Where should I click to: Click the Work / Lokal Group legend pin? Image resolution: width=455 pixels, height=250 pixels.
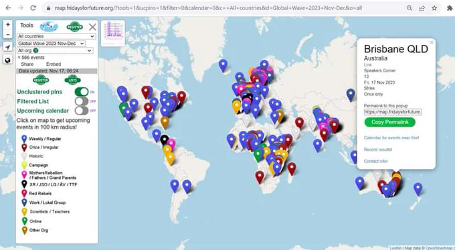[24, 202]
